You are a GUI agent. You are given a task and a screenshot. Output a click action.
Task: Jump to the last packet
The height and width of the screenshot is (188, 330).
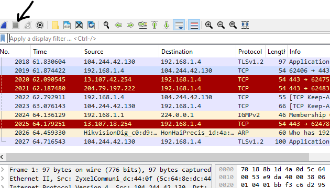(167, 25)
